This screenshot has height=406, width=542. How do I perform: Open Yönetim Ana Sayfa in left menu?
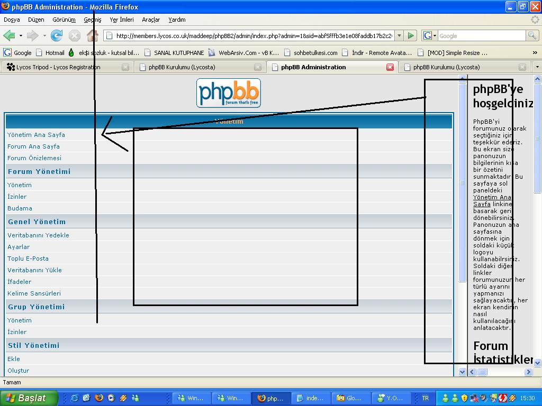tap(37, 135)
